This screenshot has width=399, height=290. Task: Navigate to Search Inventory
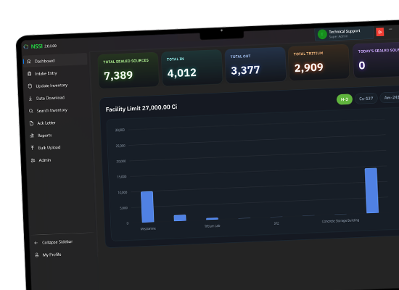(52, 110)
